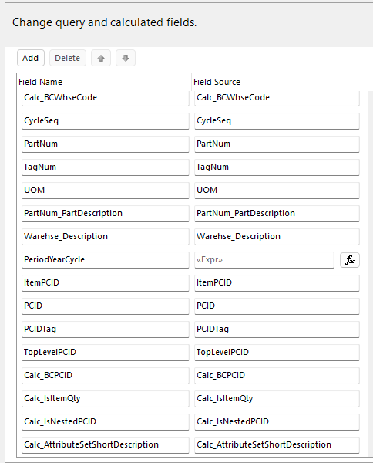Click the field list vertical scrollbar

(x=371, y=274)
